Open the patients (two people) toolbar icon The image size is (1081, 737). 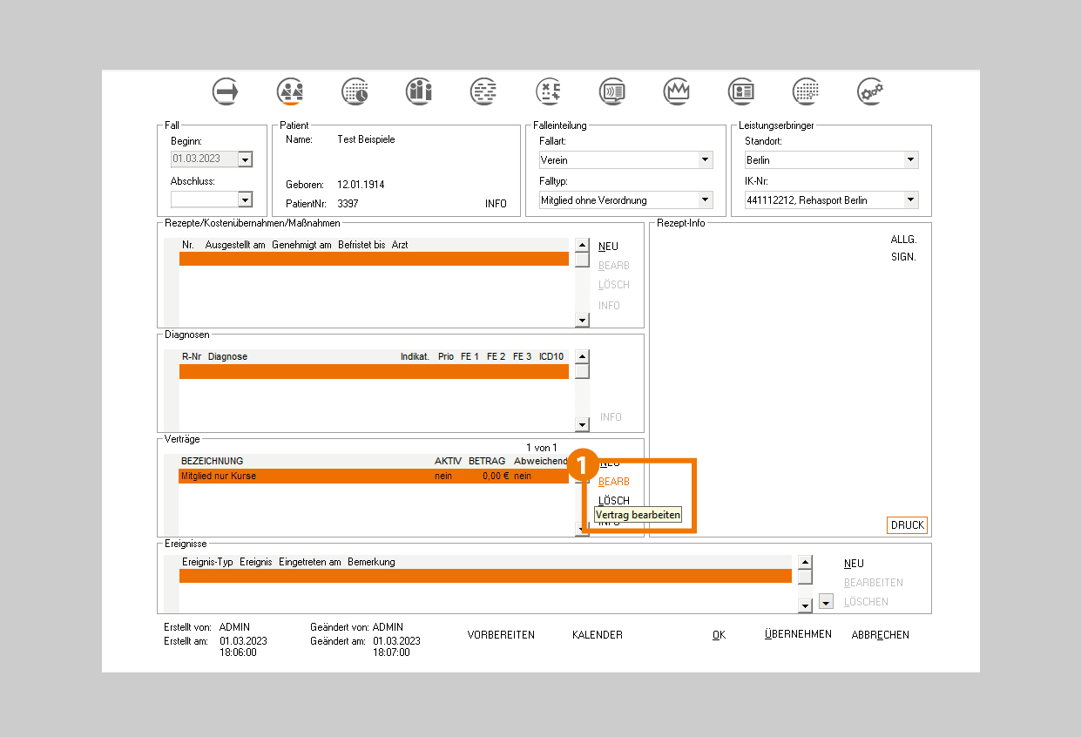pos(290,91)
